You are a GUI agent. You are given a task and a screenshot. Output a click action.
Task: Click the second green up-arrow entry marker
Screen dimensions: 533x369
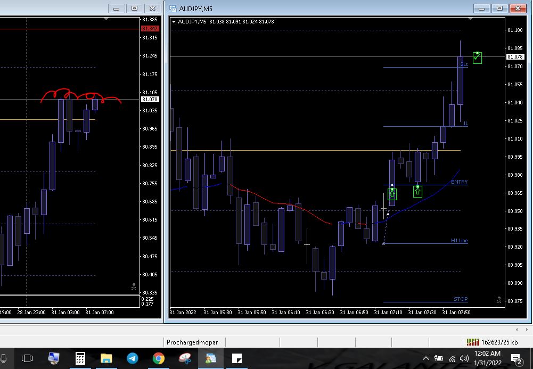[x=417, y=191]
